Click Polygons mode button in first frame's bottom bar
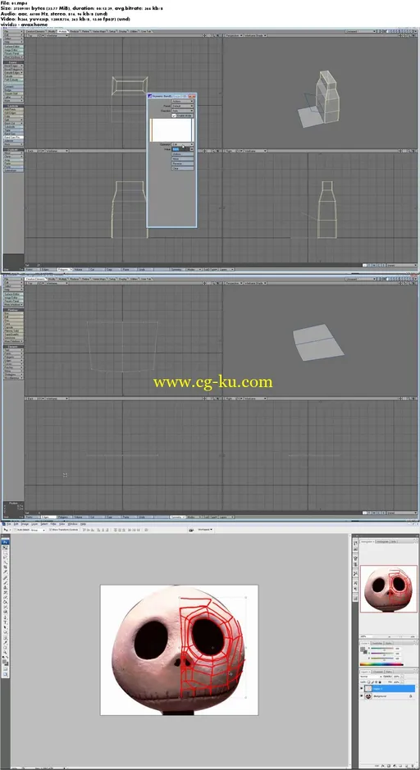Screen dimensions: 420x770 [x=64, y=269]
